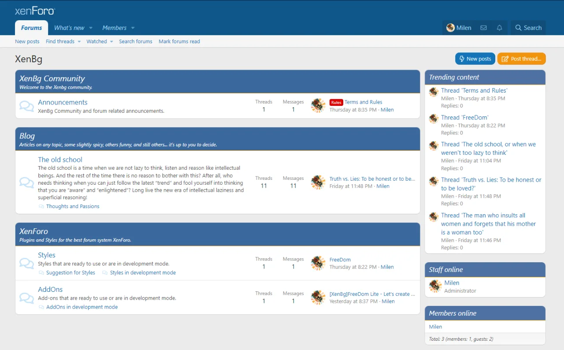564x350 pixels.
Task: Click the Post thread button
Action: click(521, 59)
